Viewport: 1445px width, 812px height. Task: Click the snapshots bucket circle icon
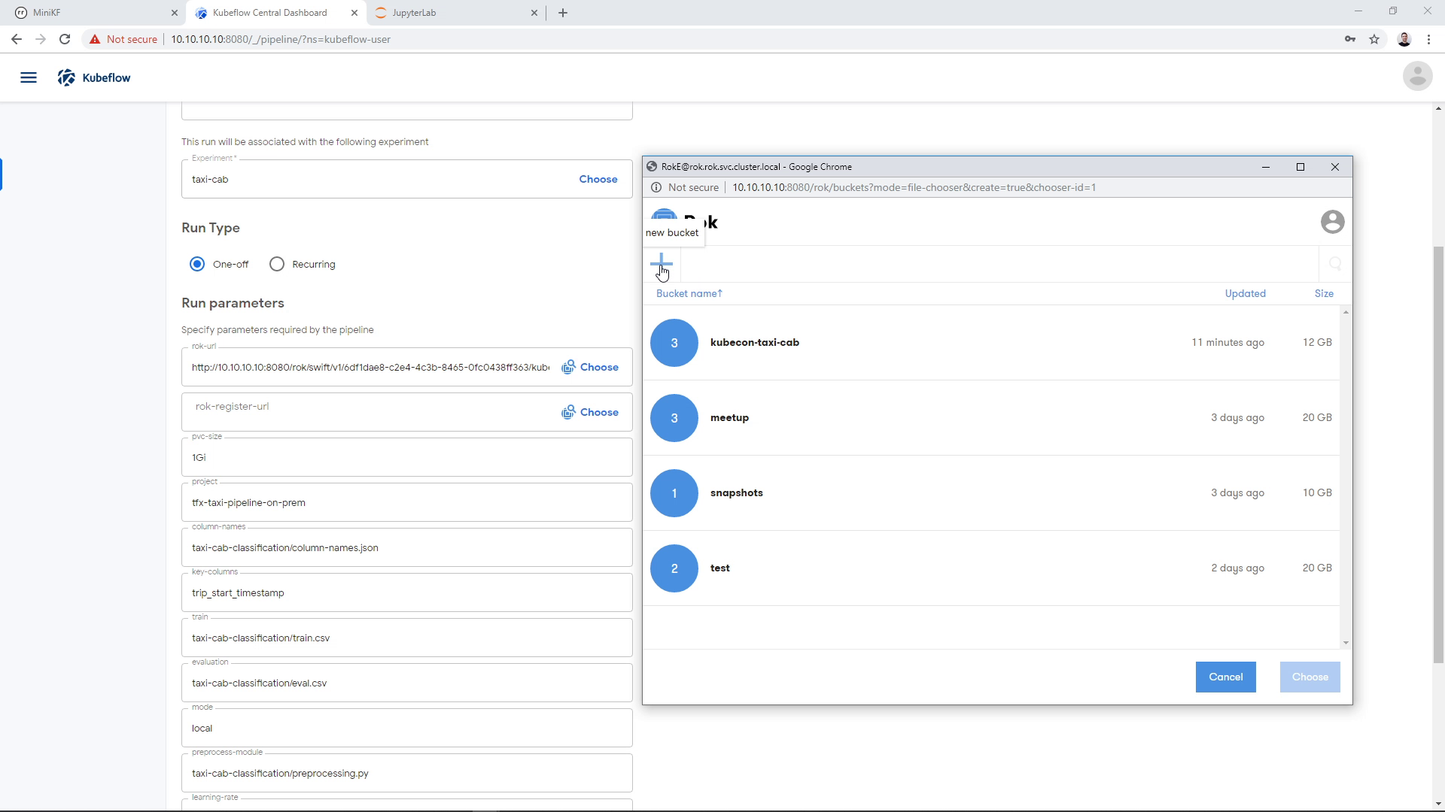tap(674, 493)
